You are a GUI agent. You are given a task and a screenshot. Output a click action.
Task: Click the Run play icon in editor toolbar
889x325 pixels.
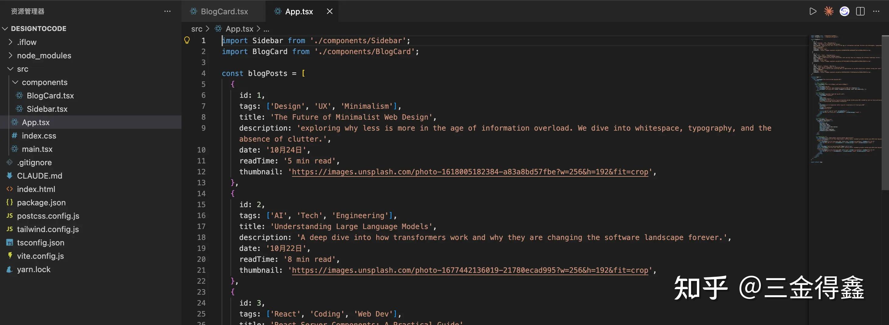click(813, 11)
